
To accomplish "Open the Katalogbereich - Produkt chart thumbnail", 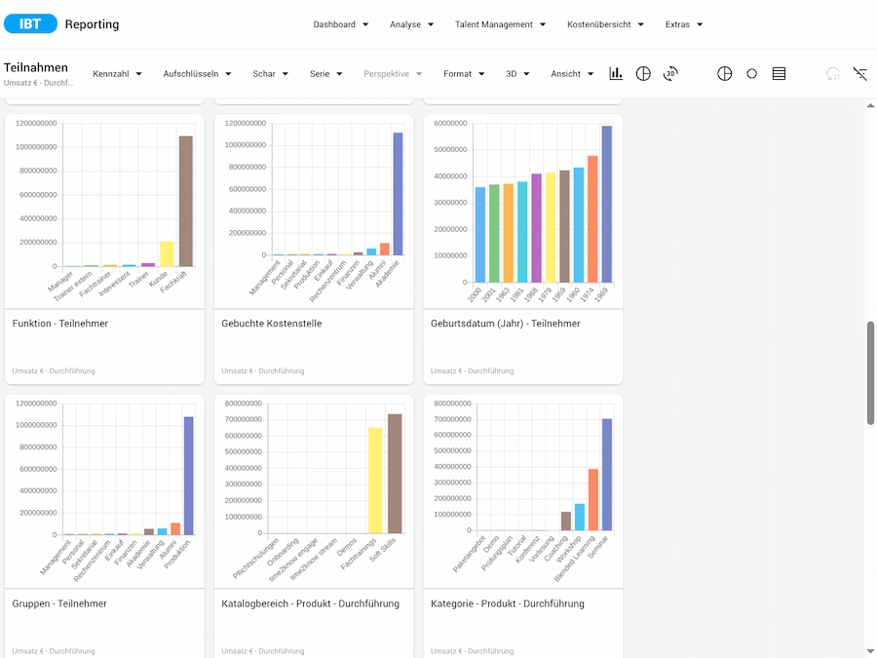I will click(x=314, y=491).
